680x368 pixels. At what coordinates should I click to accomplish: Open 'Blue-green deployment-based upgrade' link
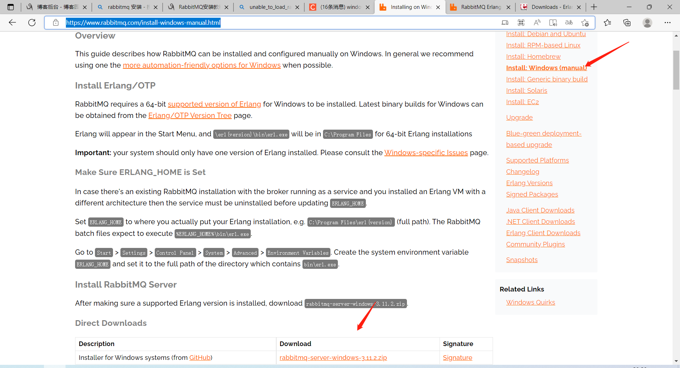pos(544,139)
